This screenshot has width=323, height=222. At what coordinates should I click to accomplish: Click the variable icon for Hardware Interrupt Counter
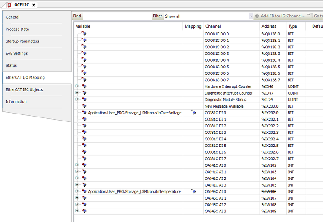point(84,86)
